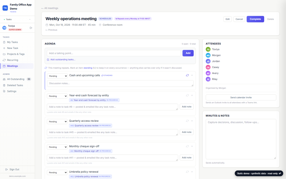Expand status dropdown for Monthly cheque sign-off
286x179 pixels.
tap(57, 147)
